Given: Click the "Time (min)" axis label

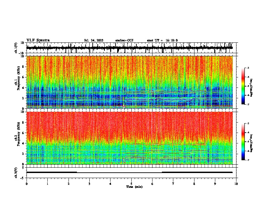Looking at the screenshot, I should [134, 187].
